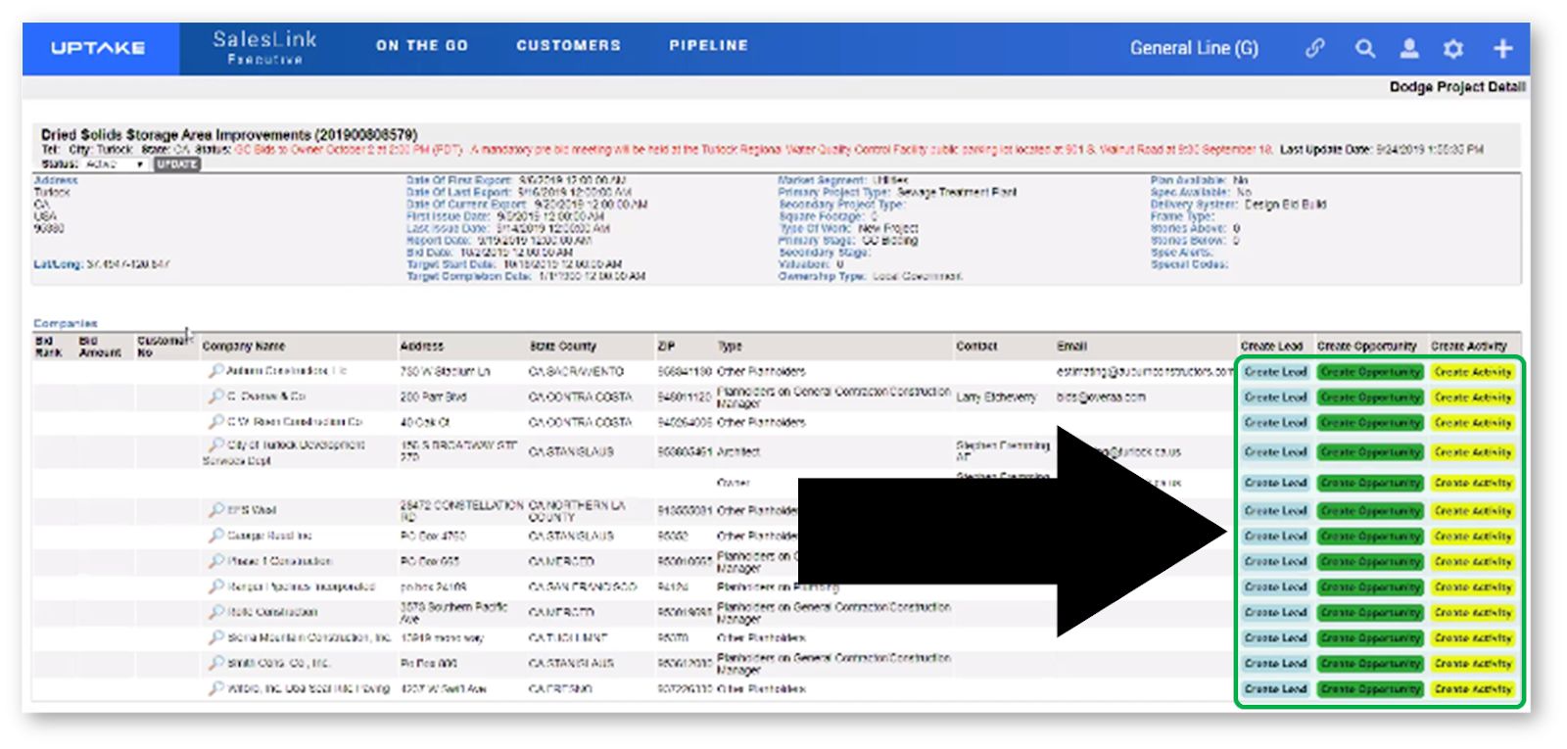Click magnifier icon beside Sierra Mountain Construction

pos(215,637)
